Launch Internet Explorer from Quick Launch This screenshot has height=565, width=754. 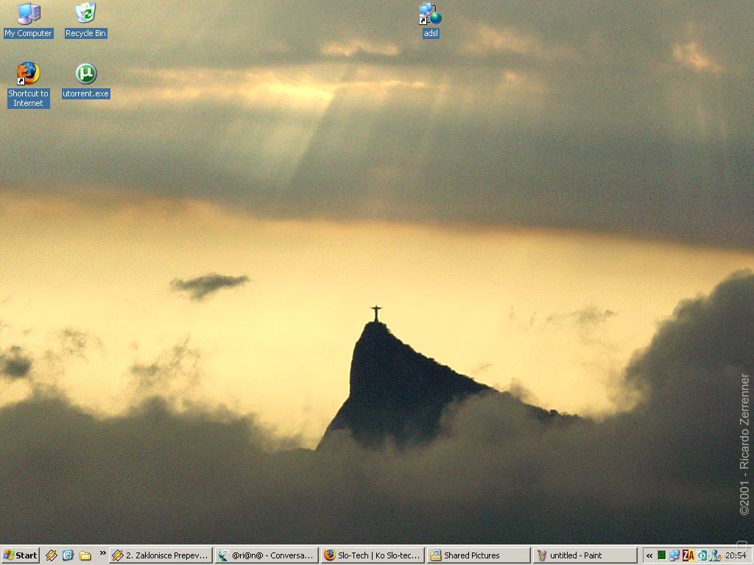pyautogui.click(x=68, y=555)
